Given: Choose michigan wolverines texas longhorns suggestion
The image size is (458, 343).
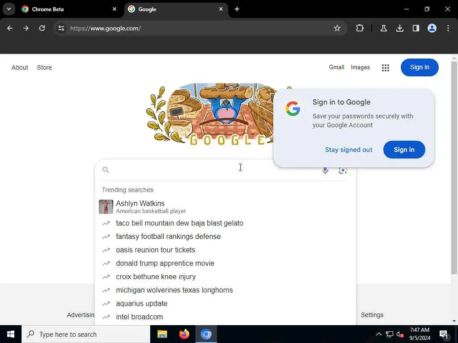Looking at the screenshot, I should point(225,290).
